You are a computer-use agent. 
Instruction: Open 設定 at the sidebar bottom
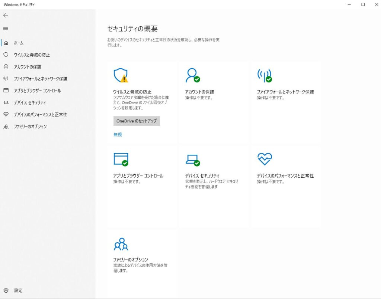(18, 290)
